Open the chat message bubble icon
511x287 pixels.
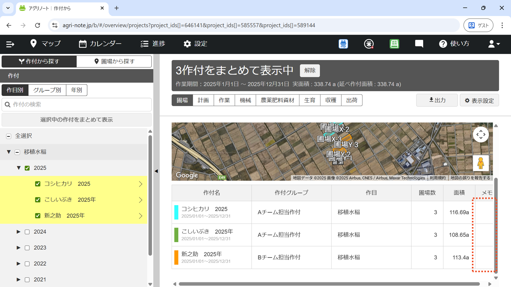[x=419, y=44]
